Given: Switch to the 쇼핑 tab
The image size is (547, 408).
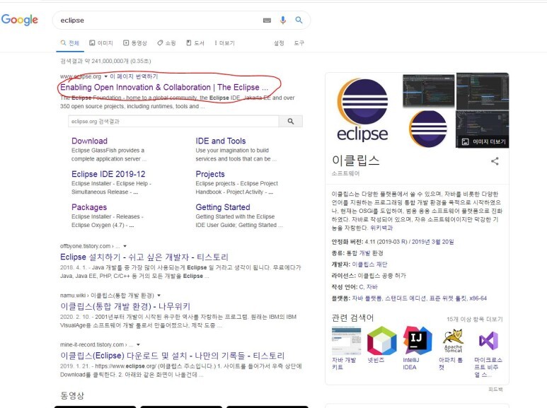Looking at the screenshot, I should tap(166, 43).
